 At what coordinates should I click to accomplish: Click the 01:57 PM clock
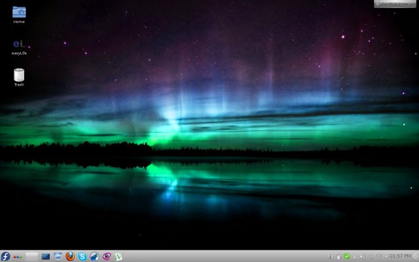[400, 256]
